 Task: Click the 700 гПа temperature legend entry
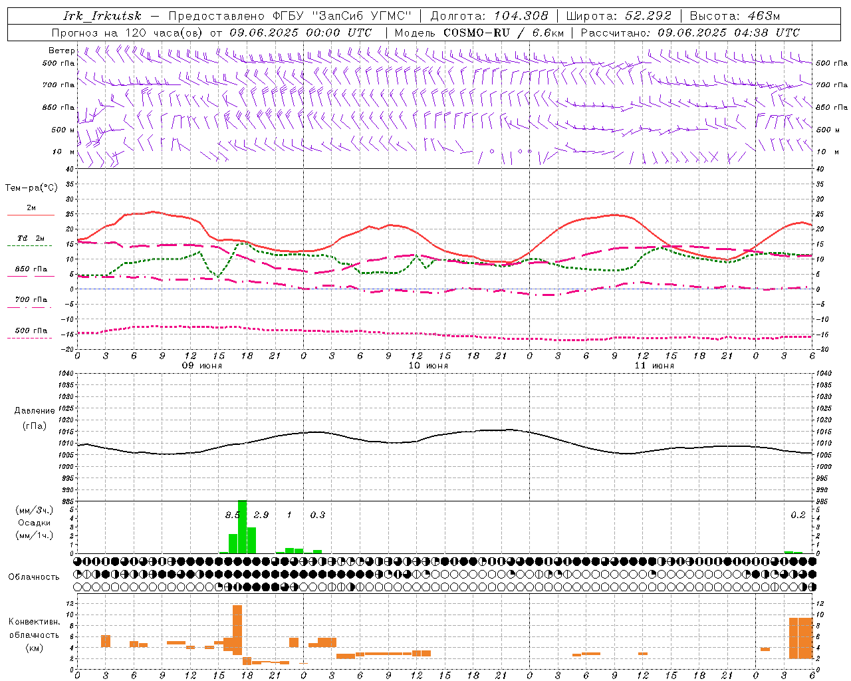(x=31, y=299)
